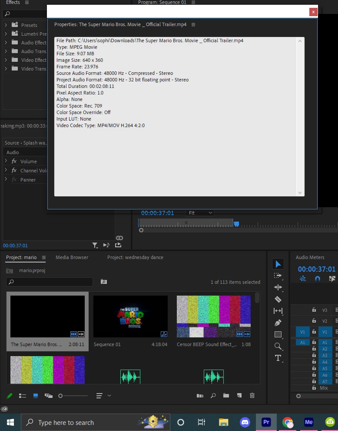338x431 pixels.
Task: Toggle lock on track V3
Action: [314, 310]
